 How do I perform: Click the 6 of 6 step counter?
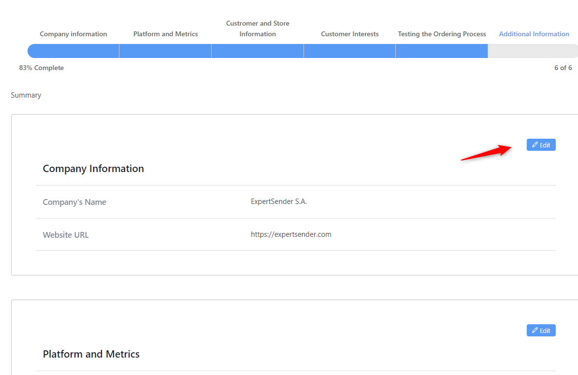563,68
